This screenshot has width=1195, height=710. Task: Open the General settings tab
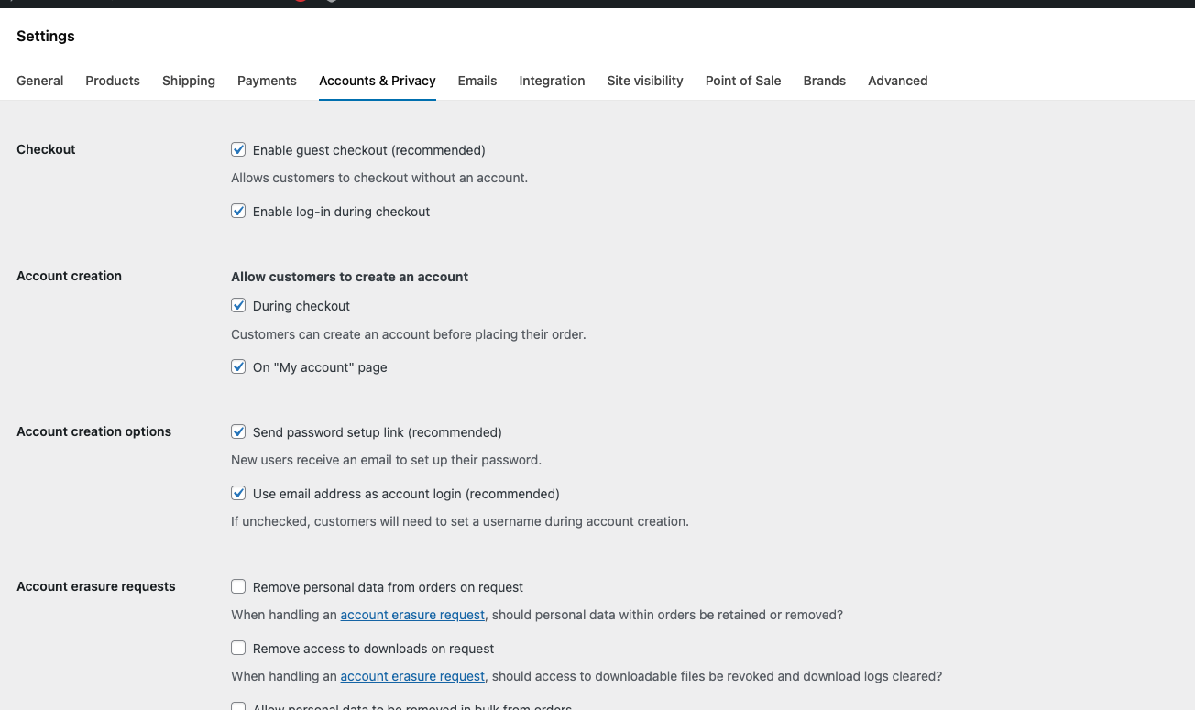40,81
